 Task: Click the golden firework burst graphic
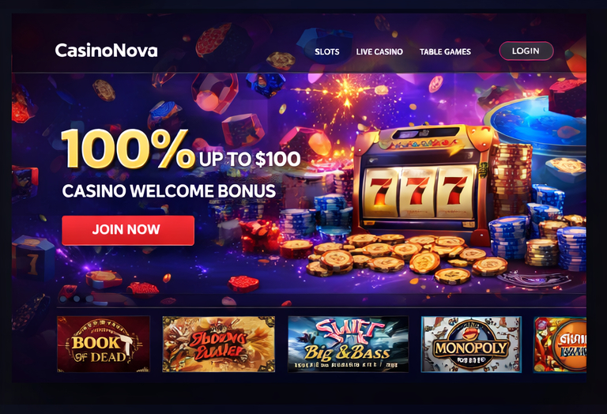[345, 92]
